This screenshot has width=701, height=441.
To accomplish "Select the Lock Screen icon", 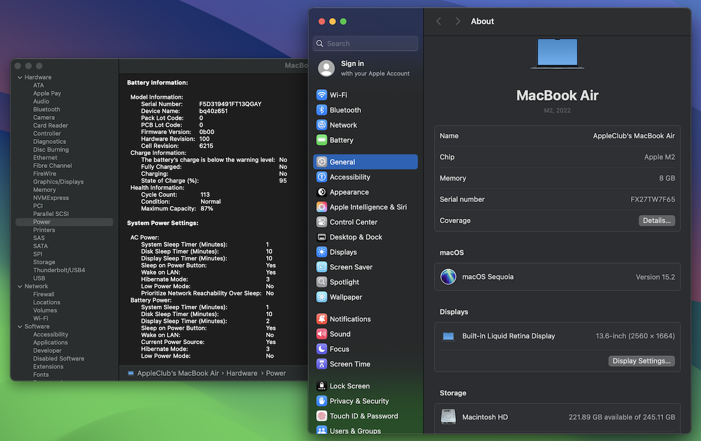I will tap(321, 386).
